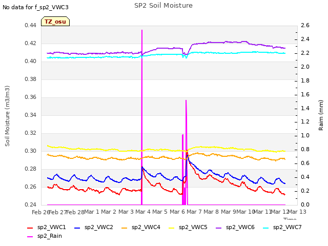Screen dimensions: 328x246
Task: Click the Mar 5 x-axis date label
Action: 160,212
